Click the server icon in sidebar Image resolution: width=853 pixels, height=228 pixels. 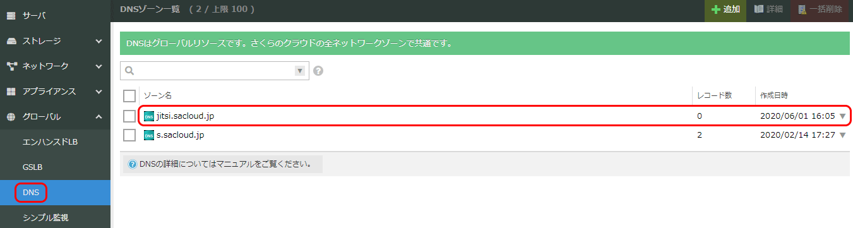[x=11, y=15]
